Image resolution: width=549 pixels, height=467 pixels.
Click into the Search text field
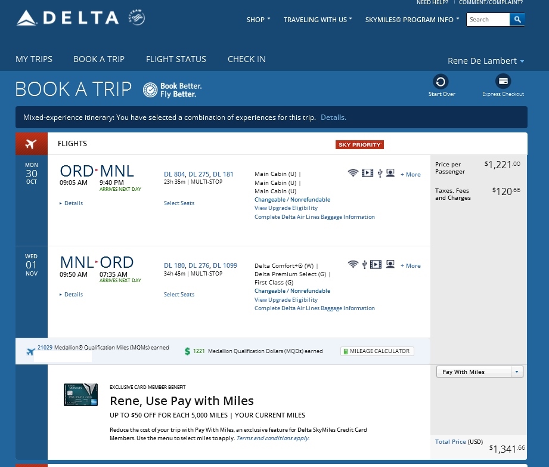click(488, 20)
